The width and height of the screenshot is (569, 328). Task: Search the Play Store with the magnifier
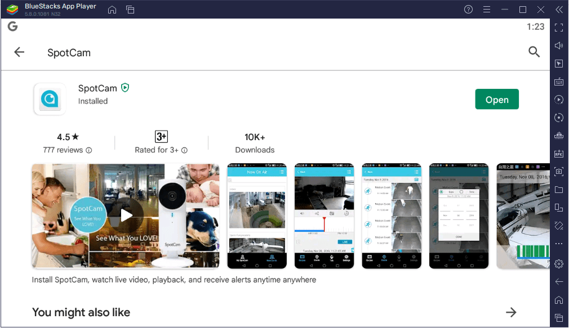534,52
